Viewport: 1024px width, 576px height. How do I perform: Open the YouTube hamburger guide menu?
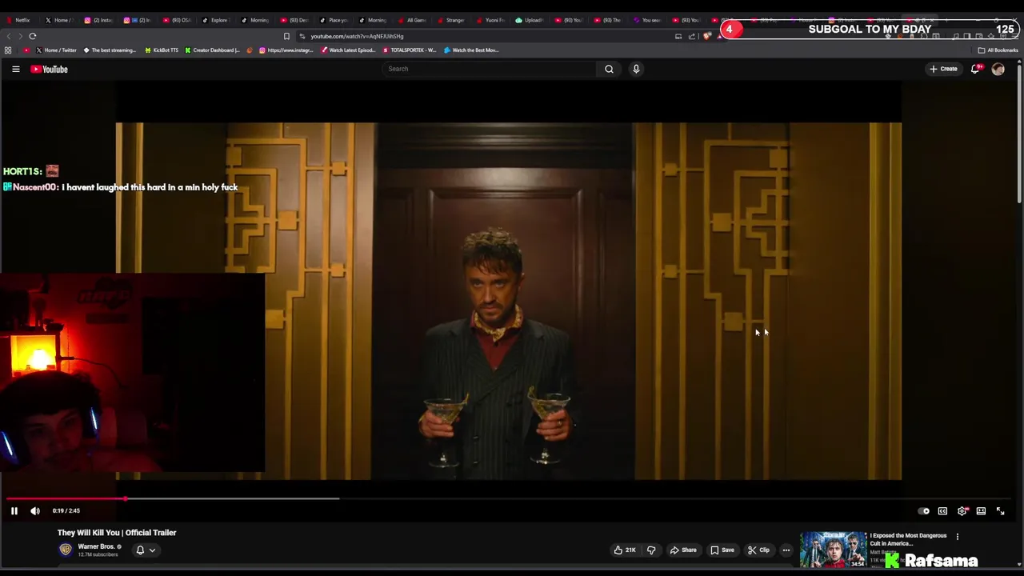pyautogui.click(x=15, y=69)
